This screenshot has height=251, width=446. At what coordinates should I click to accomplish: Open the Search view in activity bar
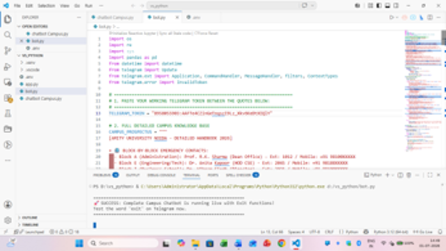coord(8,35)
